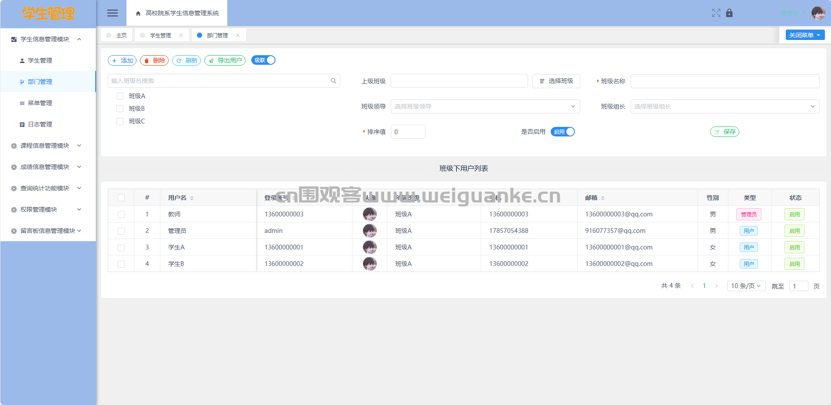Click the lock screen icon
This screenshot has width=831, height=405.
tap(729, 13)
